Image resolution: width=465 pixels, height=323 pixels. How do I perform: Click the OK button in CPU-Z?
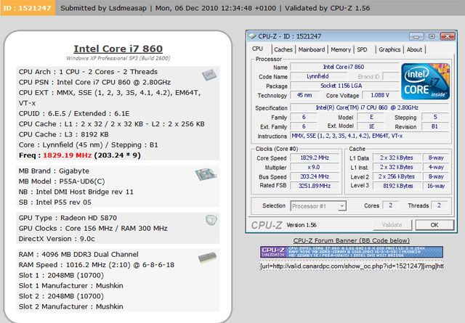click(434, 225)
